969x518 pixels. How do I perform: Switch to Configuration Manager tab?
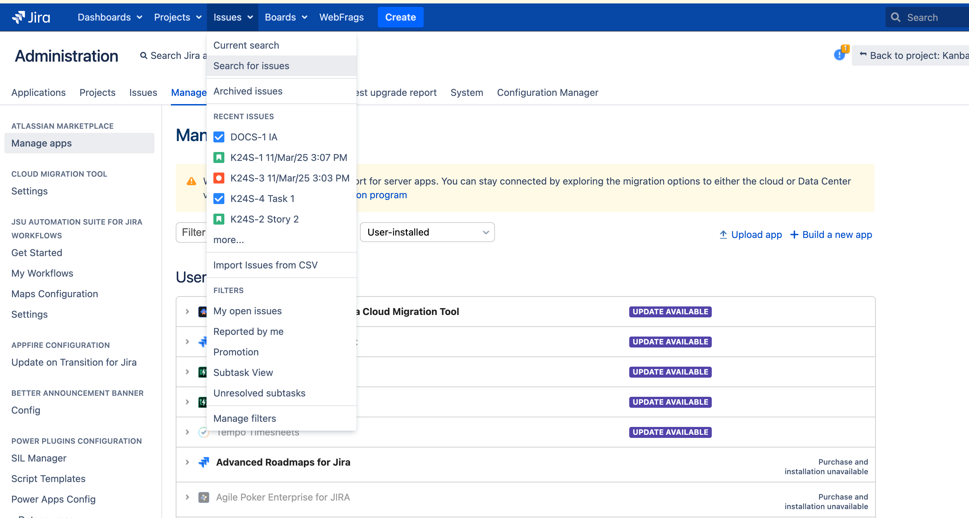click(547, 92)
